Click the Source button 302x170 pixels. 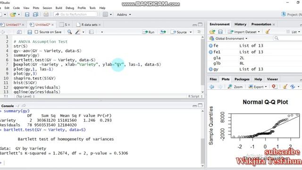pyautogui.click(x=179, y=32)
